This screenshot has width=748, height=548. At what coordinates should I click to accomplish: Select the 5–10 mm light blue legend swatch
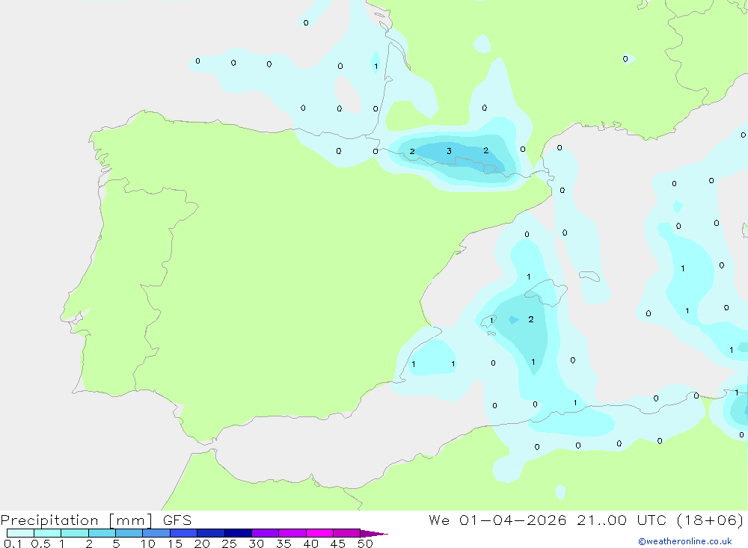tap(129, 533)
